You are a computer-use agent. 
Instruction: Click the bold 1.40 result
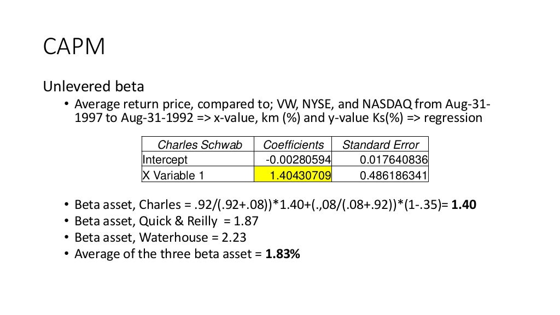[464, 205]
